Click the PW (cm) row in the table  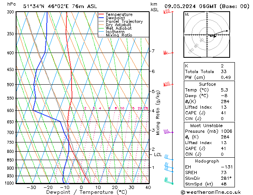coord(206,77)
